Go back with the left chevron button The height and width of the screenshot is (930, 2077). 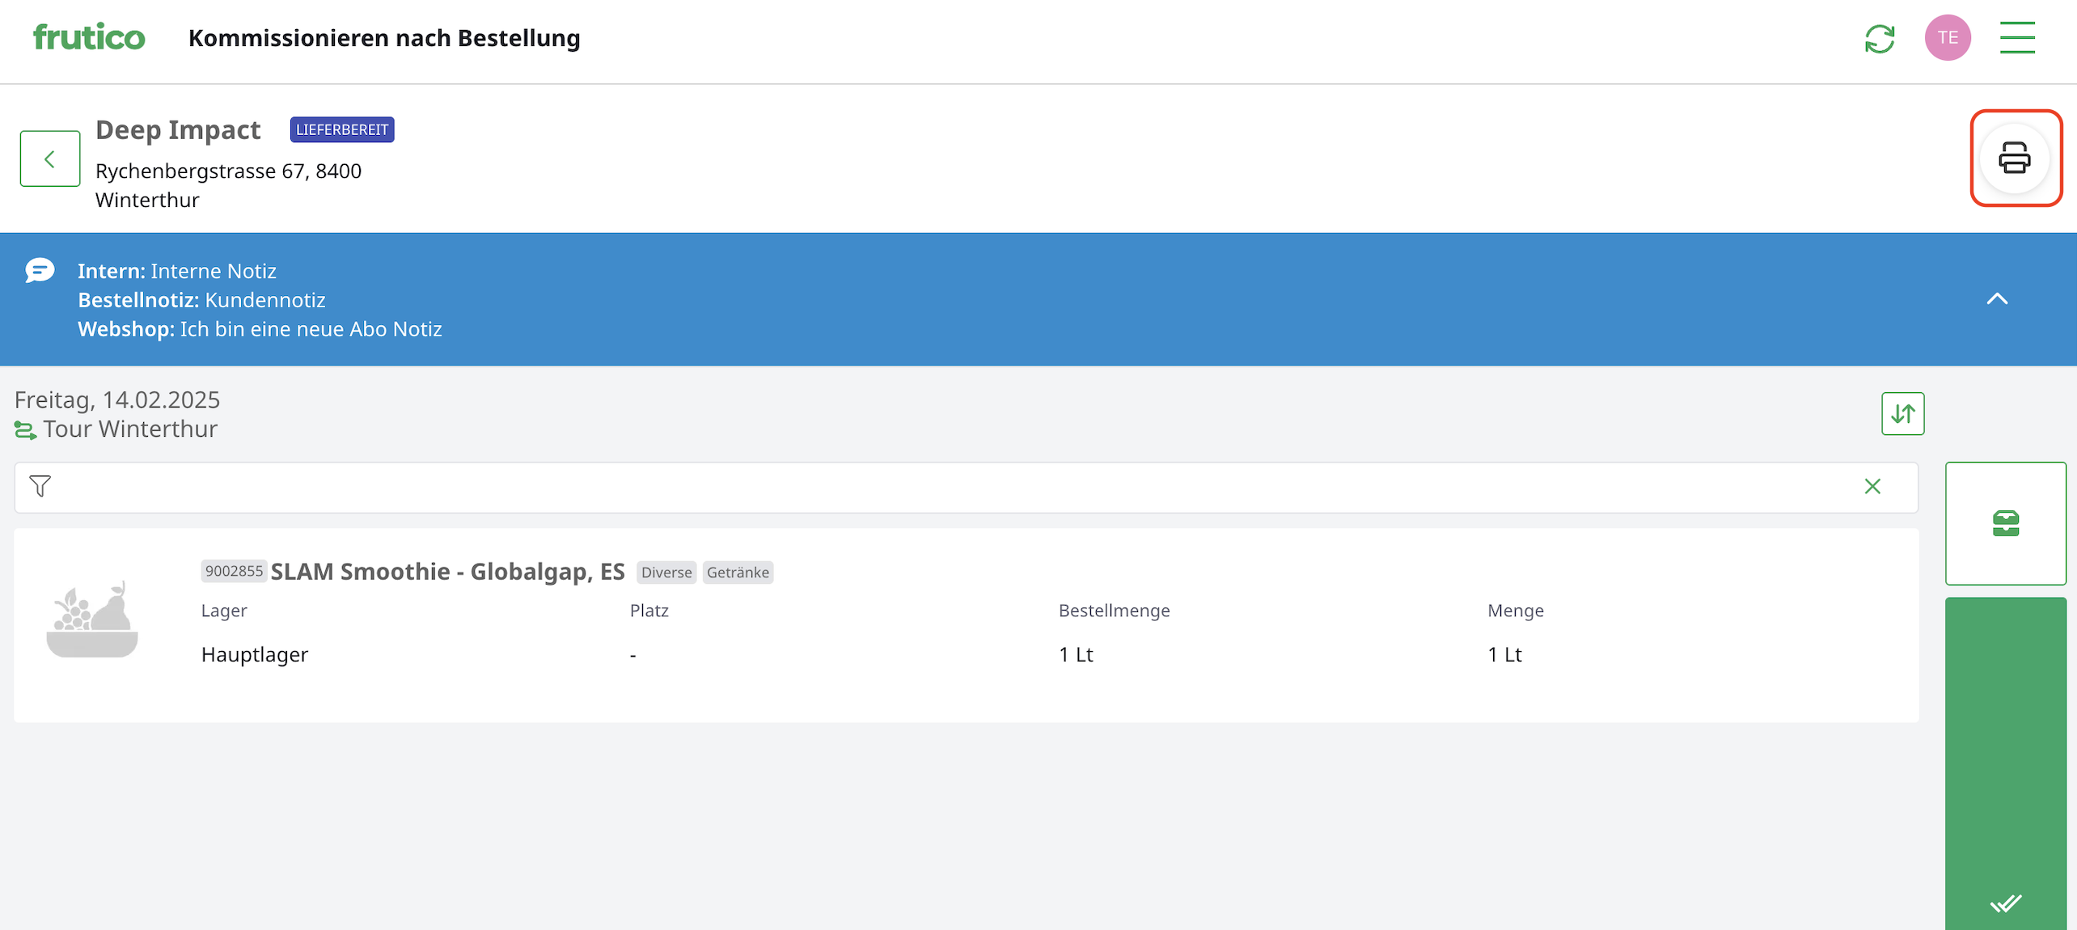click(x=50, y=159)
